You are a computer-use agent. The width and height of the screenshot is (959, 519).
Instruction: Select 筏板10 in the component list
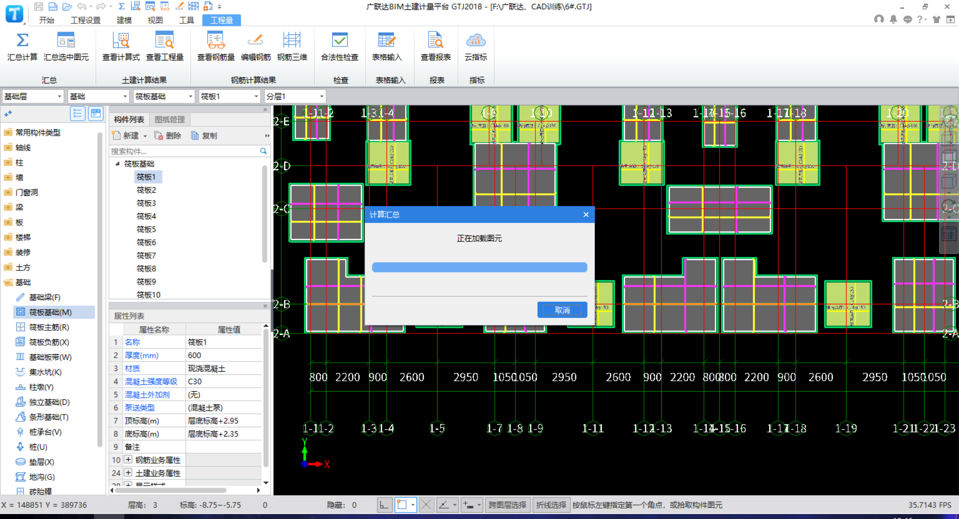click(148, 295)
